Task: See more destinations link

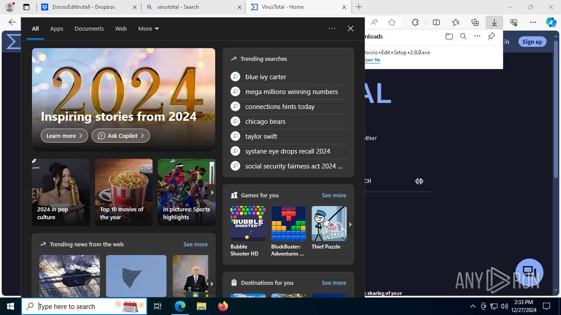Action: click(334, 283)
